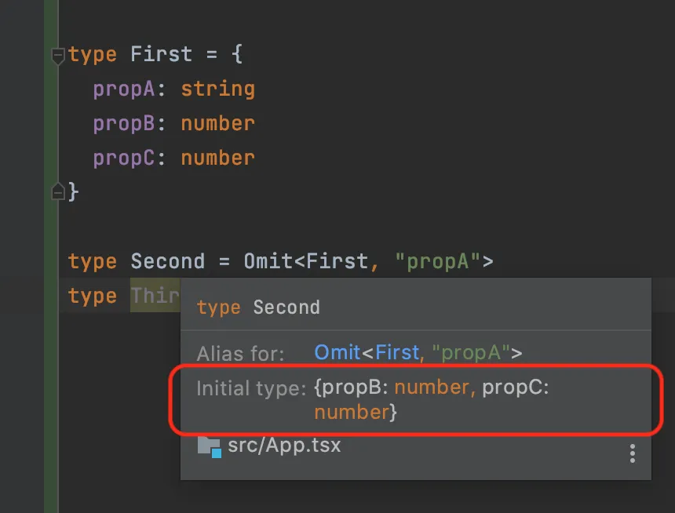
Task: Click "propA" string literal in editor line
Action: point(443,261)
